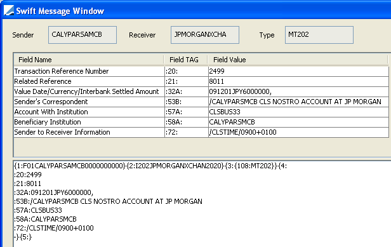The width and height of the screenshot is (391, 247).
Task: Click the :21: tag cell
Action: 186,81
